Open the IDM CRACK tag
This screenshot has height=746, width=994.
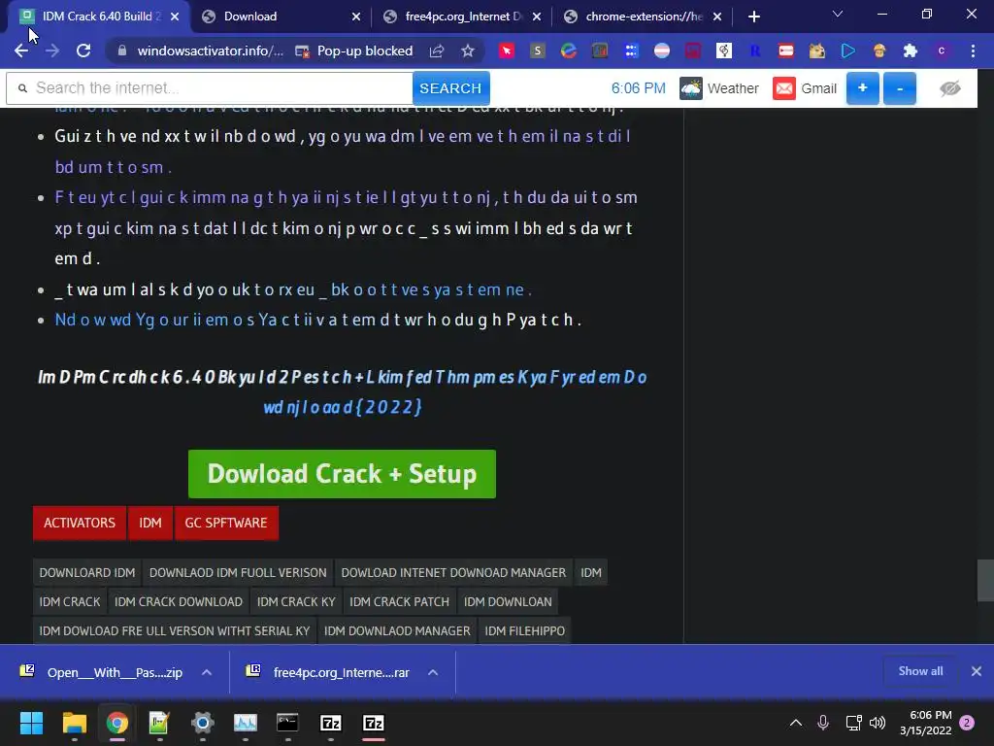(x=70, y=602)
